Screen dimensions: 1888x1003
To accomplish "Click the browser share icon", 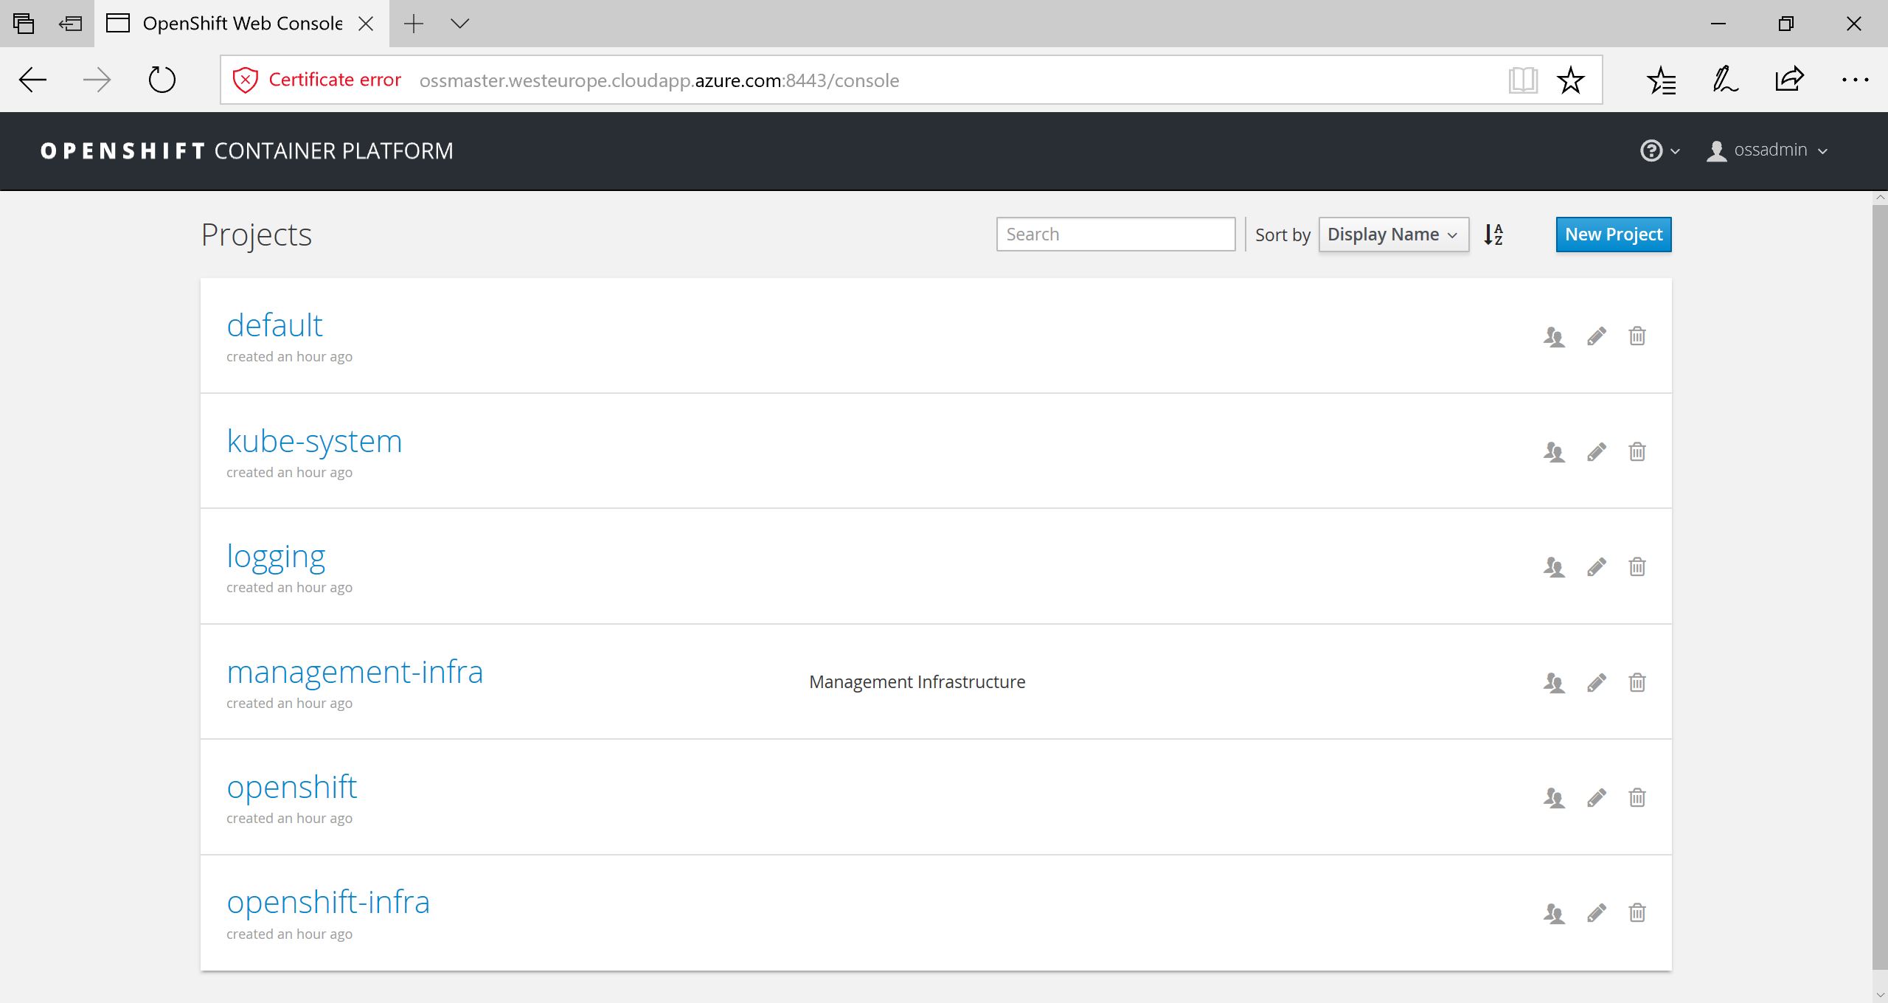I will tap(1789, 80).
